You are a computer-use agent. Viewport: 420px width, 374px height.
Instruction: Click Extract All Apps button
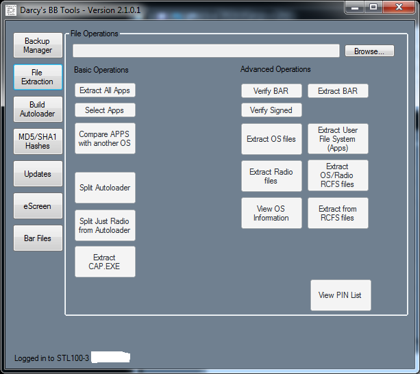[105, 90]
